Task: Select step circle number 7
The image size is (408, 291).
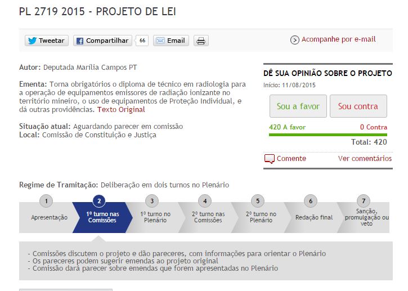Action: [x=364, y=201]
